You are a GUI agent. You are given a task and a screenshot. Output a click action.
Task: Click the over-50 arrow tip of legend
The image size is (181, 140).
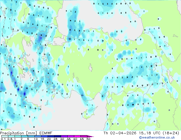(x=90, y=136)
